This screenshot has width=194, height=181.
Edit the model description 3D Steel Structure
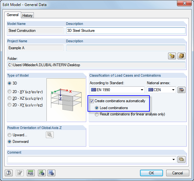[x=126, y=31]
